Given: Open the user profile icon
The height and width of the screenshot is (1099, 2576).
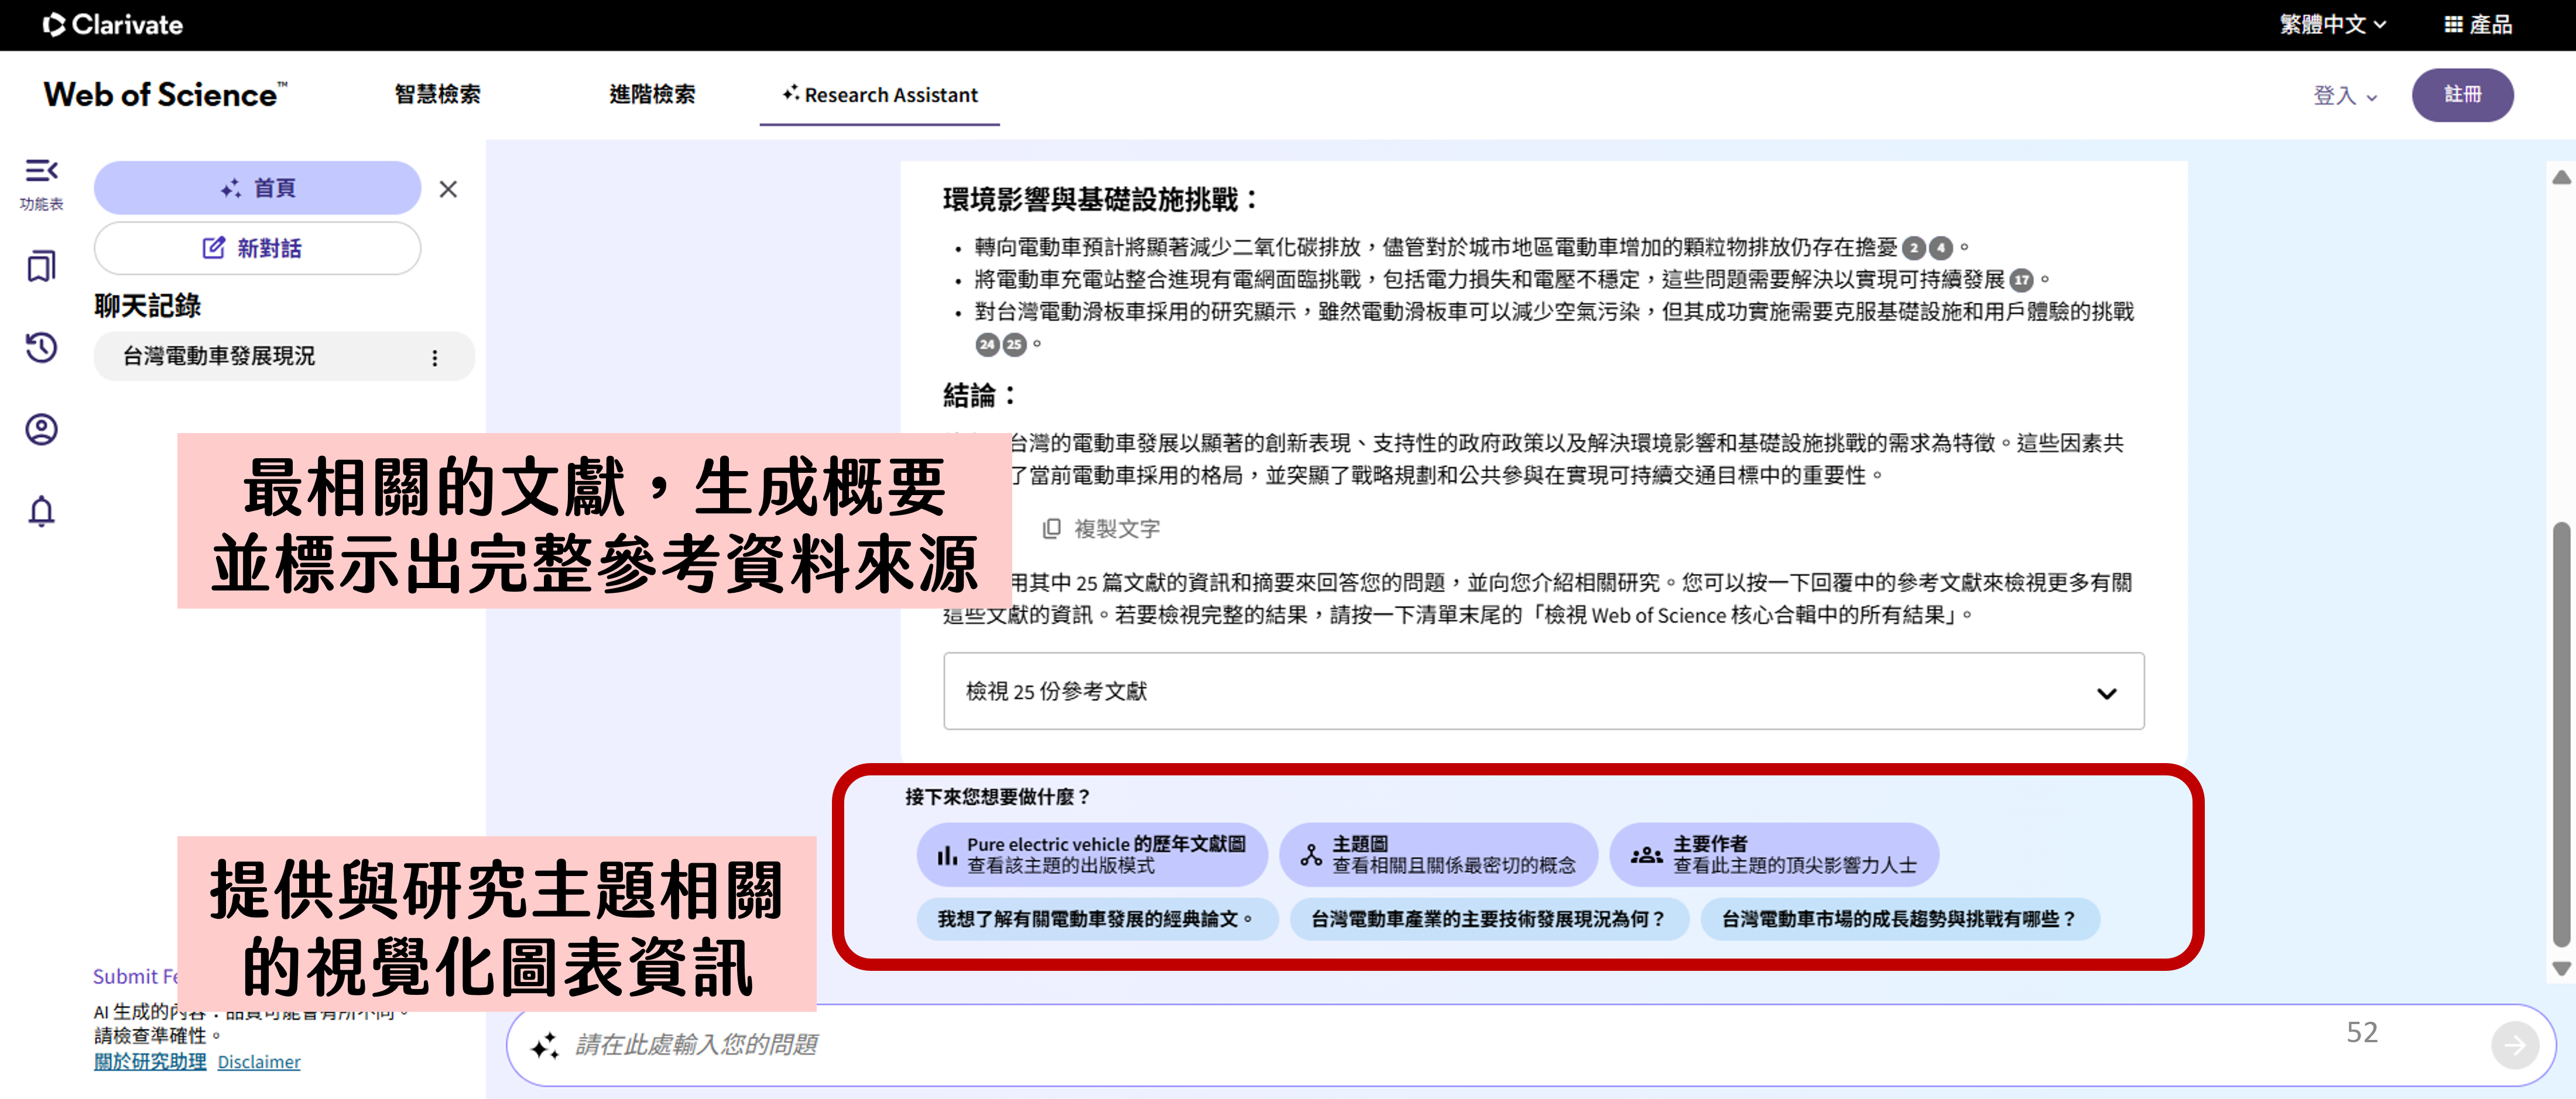Looking at the screenshot, I should 41,429.
